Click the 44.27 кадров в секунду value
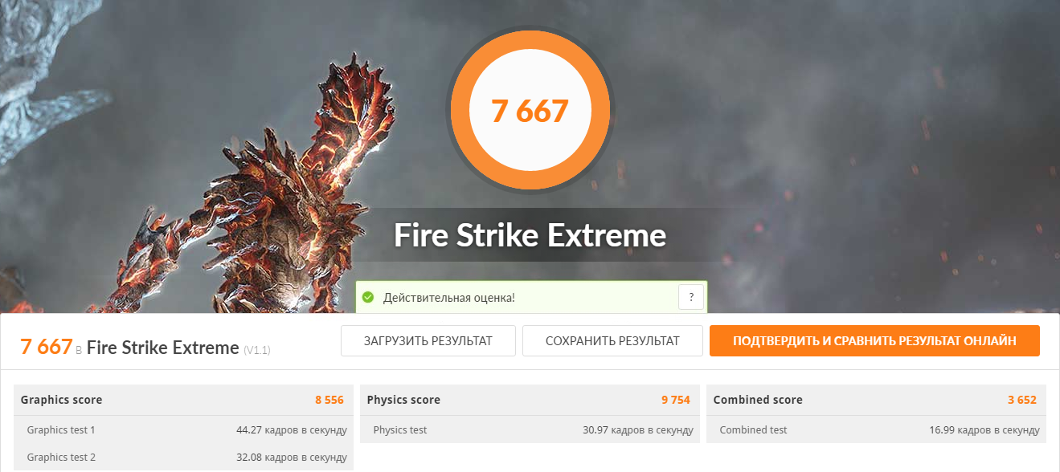 click(292, 430)
